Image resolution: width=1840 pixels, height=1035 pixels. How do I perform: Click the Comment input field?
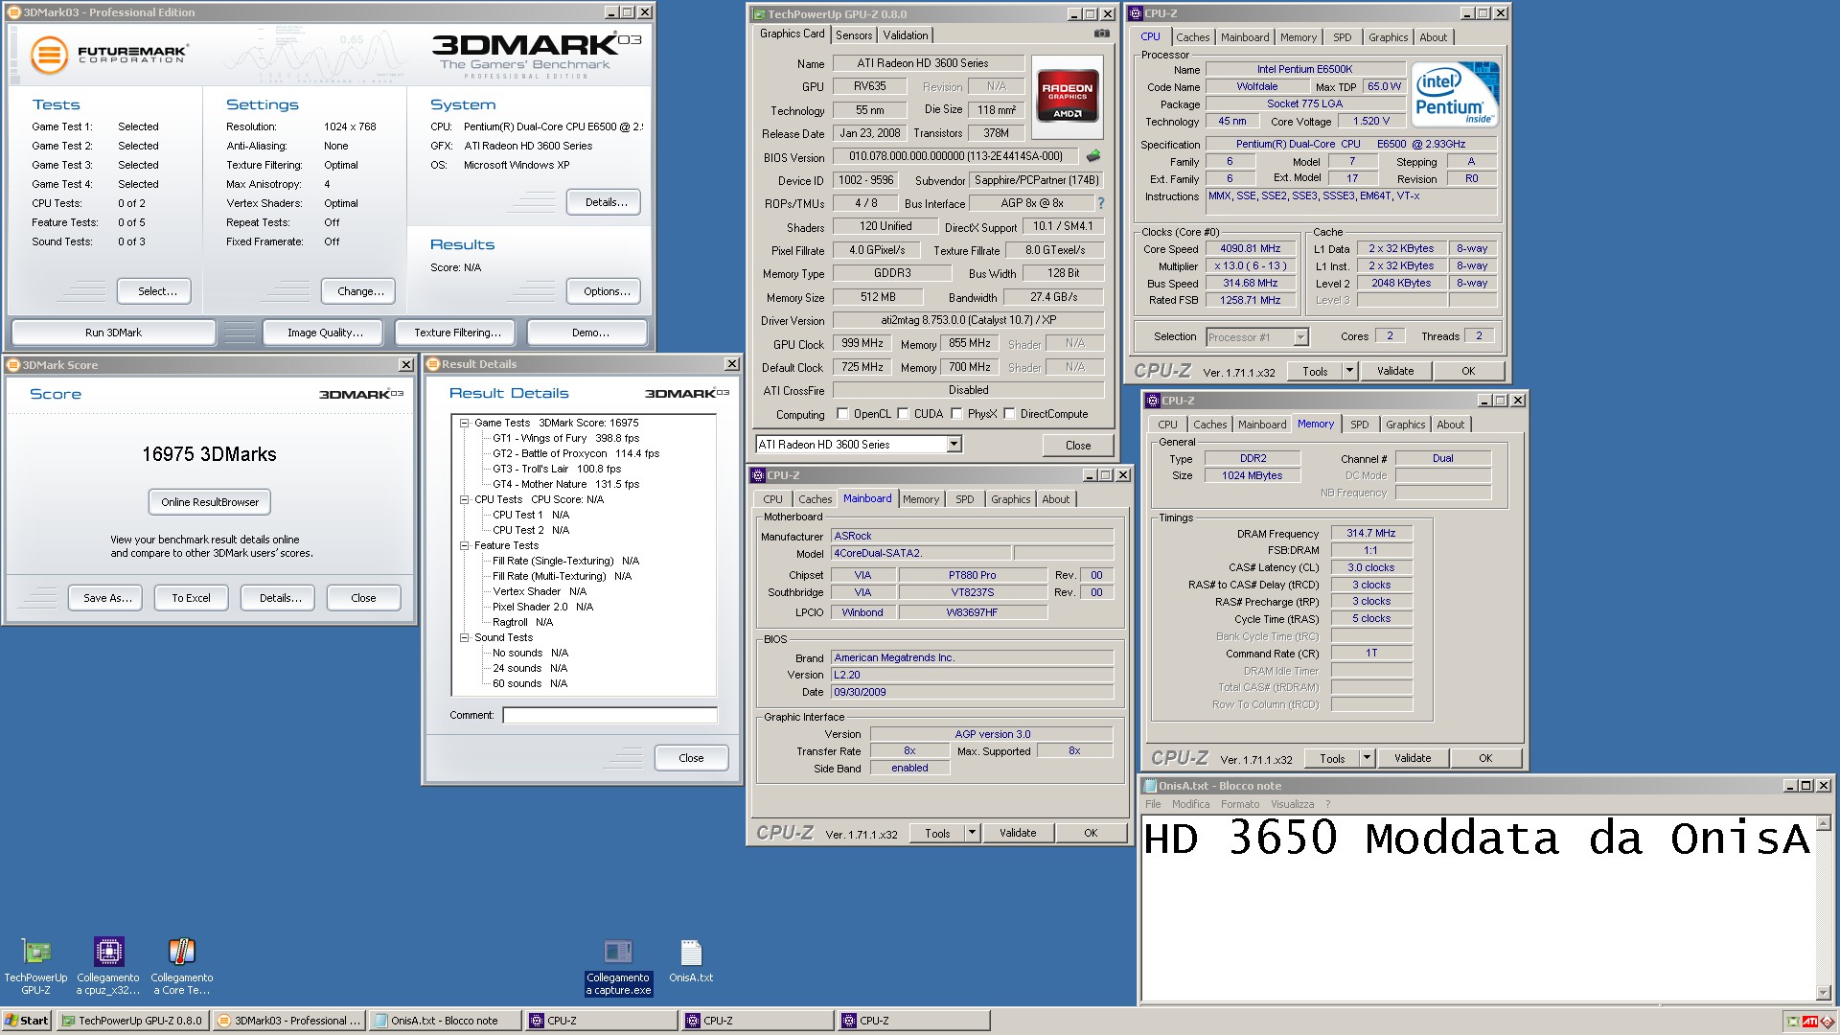click(x=610, y=715)
